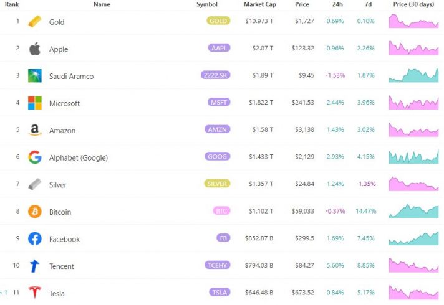Viewport: 444px width, 305px height.
Task: Click the GOOG symbol badge
Action: tap(218, 157)
